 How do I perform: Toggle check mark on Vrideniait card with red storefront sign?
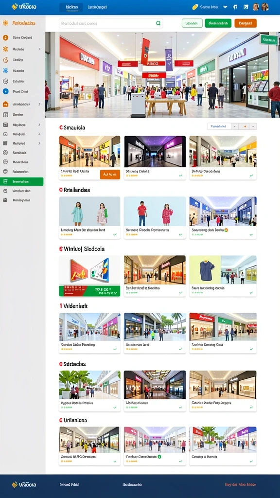click(x=251, y=349)
